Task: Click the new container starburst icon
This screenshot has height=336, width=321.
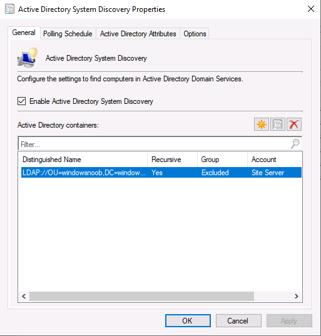Action: point(261,125)
